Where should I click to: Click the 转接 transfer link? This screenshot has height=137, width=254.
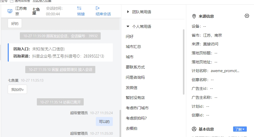81,14
